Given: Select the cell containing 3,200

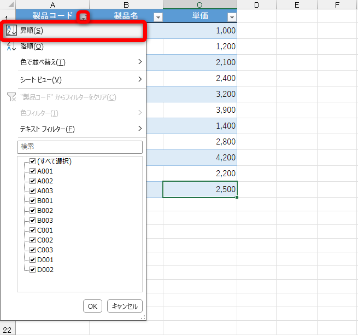Looking at the screenshot, I should tap(200, 94).
